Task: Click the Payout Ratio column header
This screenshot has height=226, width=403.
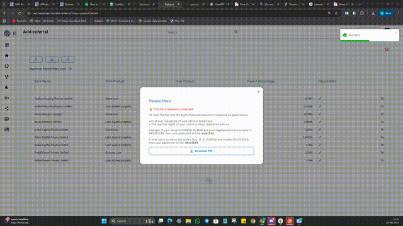Action: coord(327,81)
